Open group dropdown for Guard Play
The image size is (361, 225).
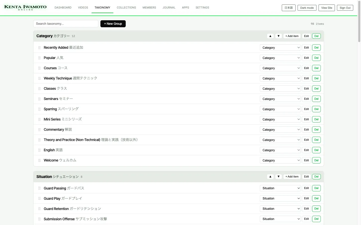coord(280,198)
